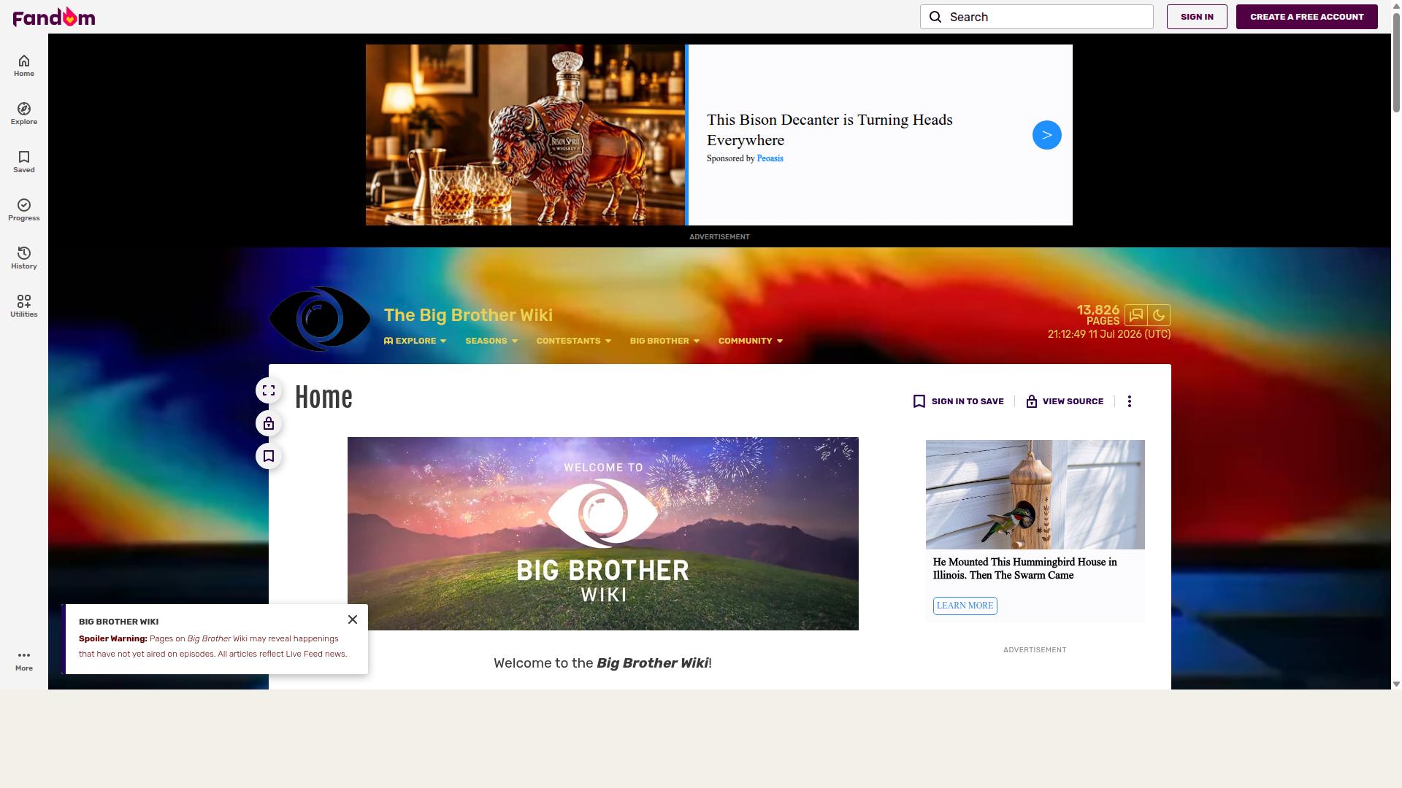
Task: Open Progress checkmark in sidebar
Action: (x=24, y=210)
